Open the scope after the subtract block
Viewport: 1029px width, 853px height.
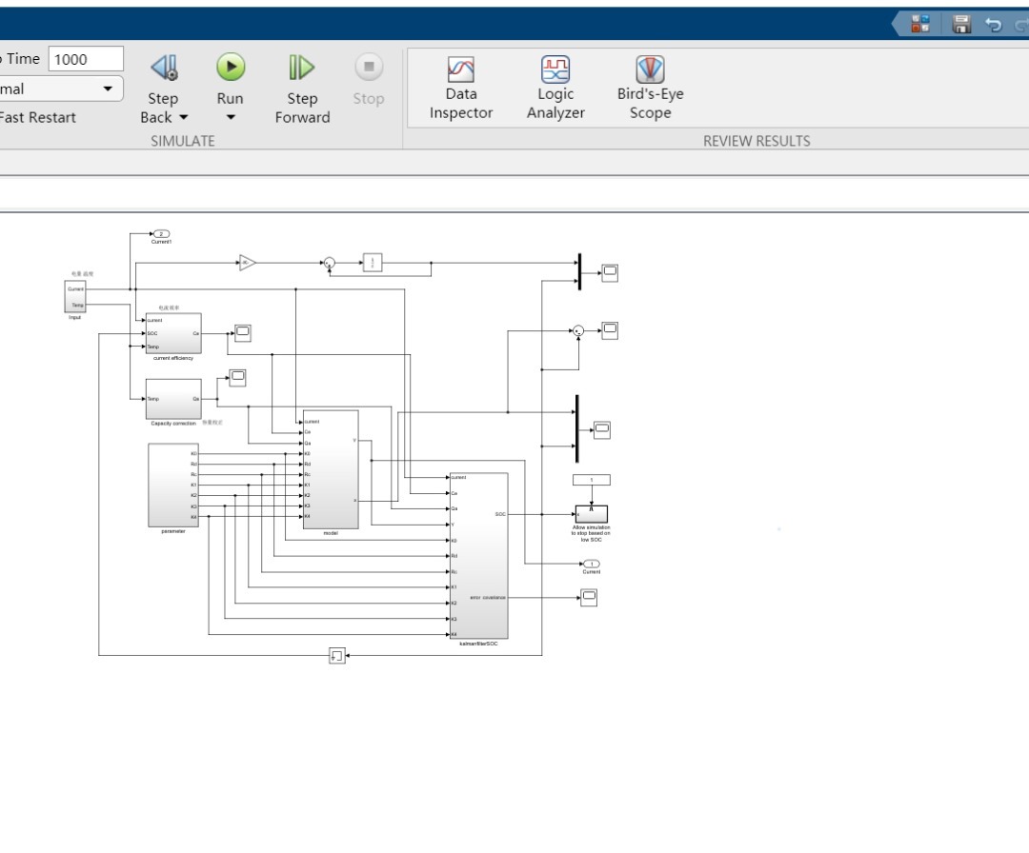[610, 330]
